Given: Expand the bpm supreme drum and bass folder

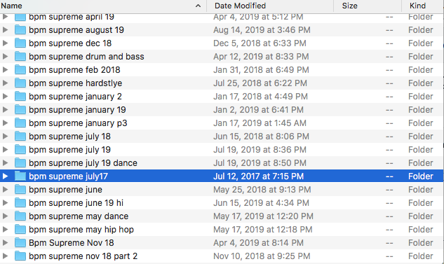Looking at the screenshot, I should coord(5,56).
